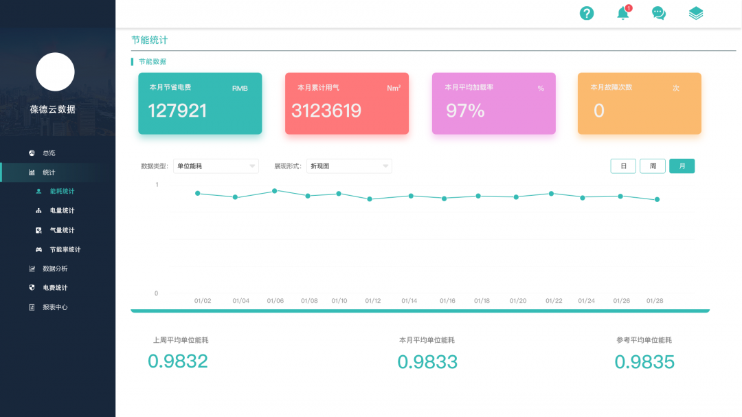The width and height of the screenshot is (742, 417).
Task: Click the 数据分析 sidebar icon
Action: (x=32, y=269)
